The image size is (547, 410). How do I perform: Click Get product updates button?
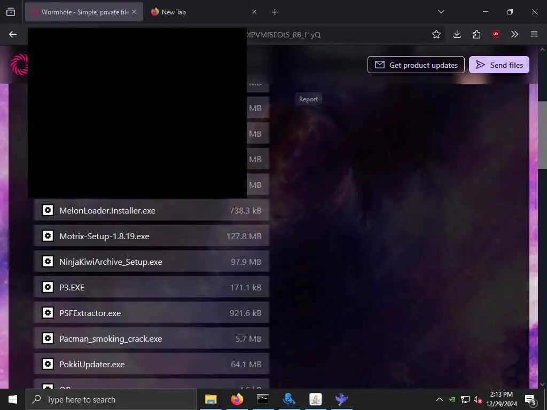point(416,65)
